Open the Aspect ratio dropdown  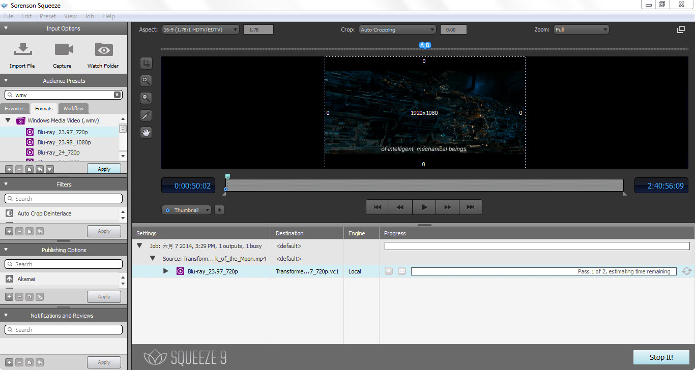point(200,29)
